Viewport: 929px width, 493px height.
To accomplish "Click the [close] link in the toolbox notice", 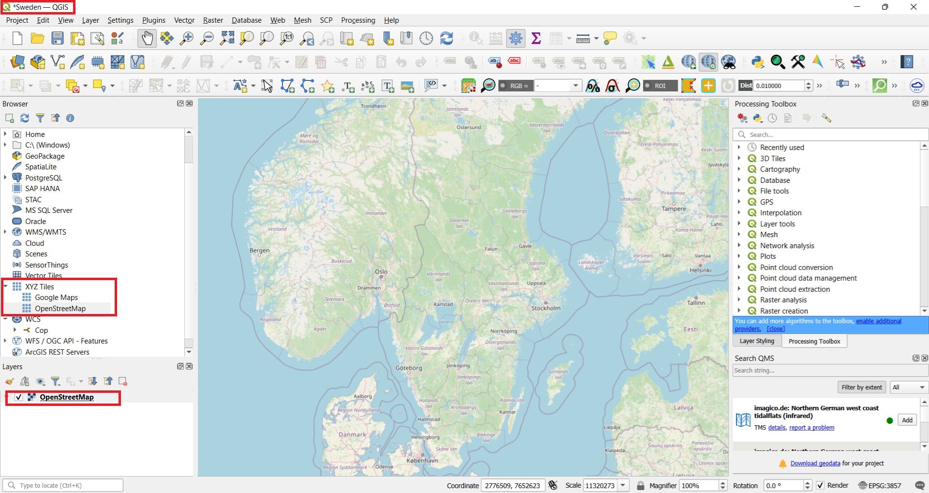I will (776, 329).
